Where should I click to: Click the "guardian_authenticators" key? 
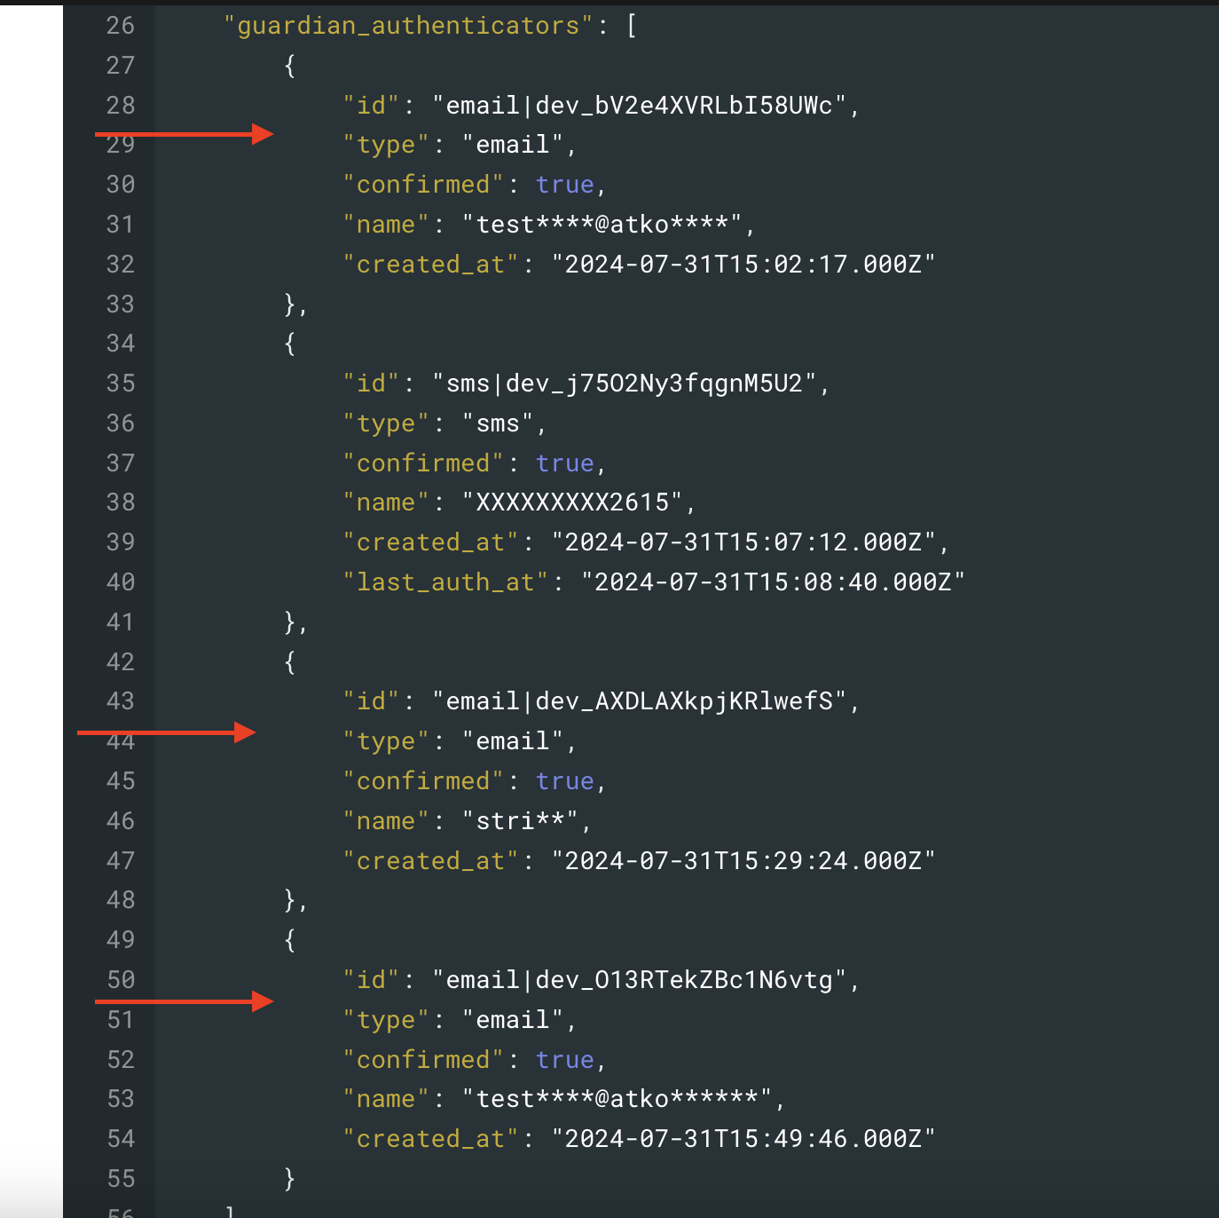point(408,26)
